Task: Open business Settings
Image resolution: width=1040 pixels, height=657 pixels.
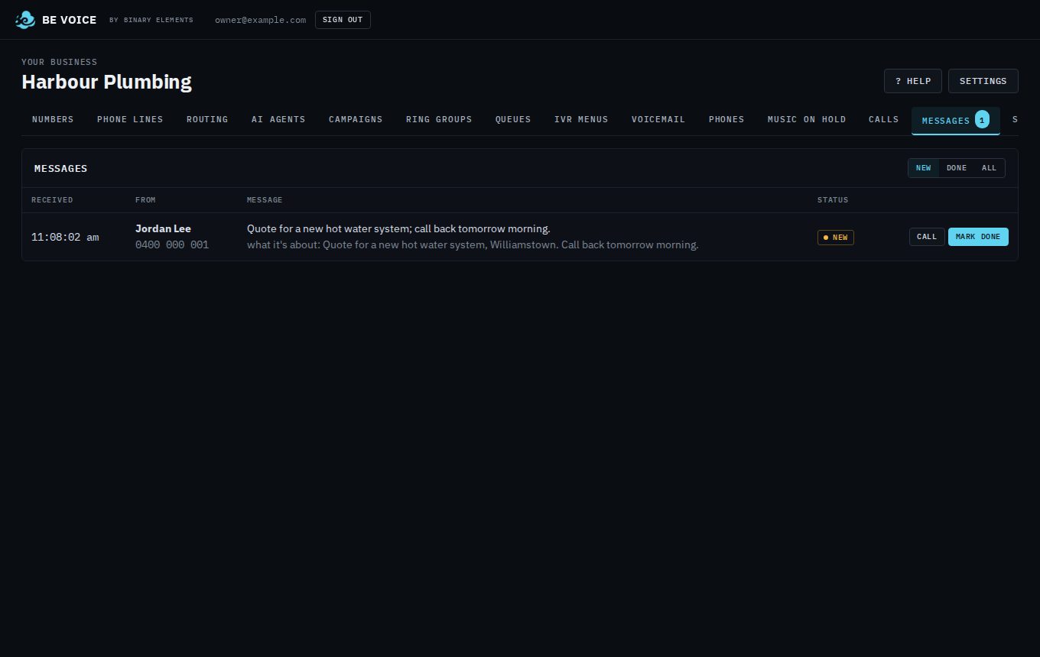Action: click(983, 81)
